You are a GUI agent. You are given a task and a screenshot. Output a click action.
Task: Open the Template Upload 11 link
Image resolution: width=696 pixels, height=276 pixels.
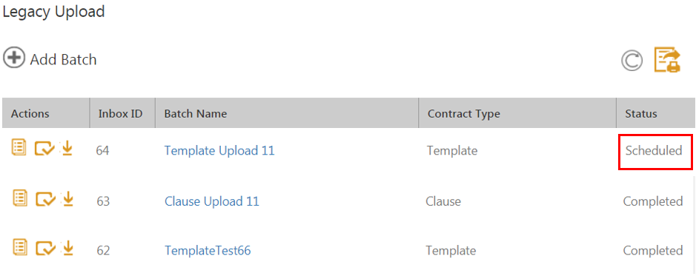pos(219,151)
